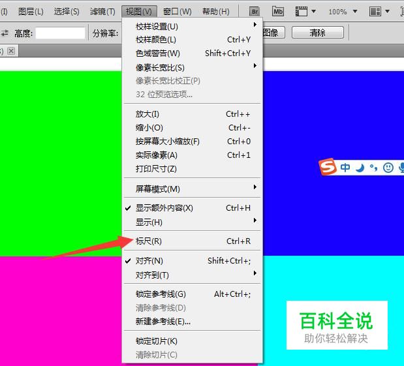Launch Mini Bridge with the Mb icon
This screenshot has height=366, width=404.
(278, 12)
